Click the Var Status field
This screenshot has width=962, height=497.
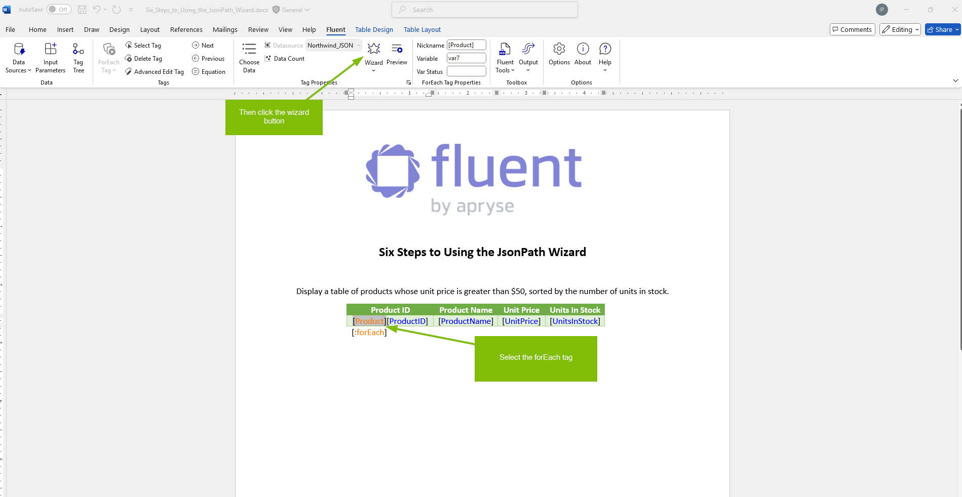467,71
